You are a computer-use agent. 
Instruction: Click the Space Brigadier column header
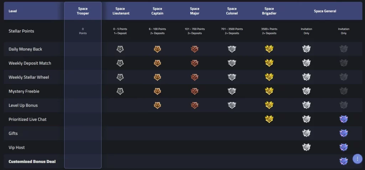269,11
